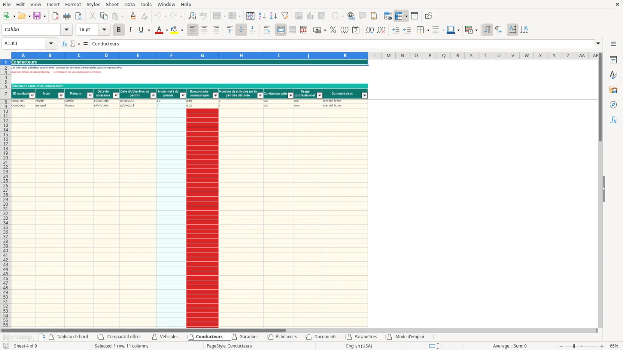623x350 pixels.
Task: Open sidebar Functions fx icon
Action: tap(613, 120)
